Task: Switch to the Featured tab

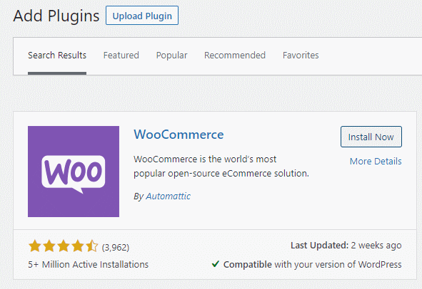Action: click(121, 56)
